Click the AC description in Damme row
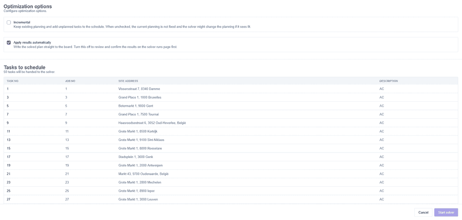462x220 pixels. 382,89
